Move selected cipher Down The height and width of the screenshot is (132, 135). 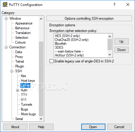coord(122,50)
